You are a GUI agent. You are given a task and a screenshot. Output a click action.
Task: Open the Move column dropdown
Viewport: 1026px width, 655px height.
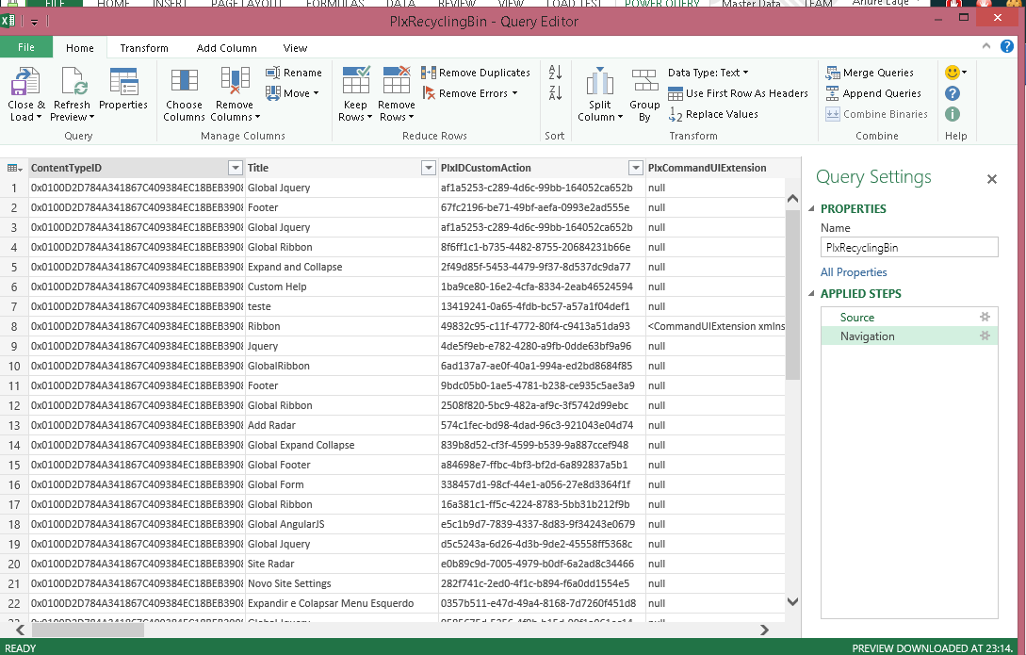(316, 93)
